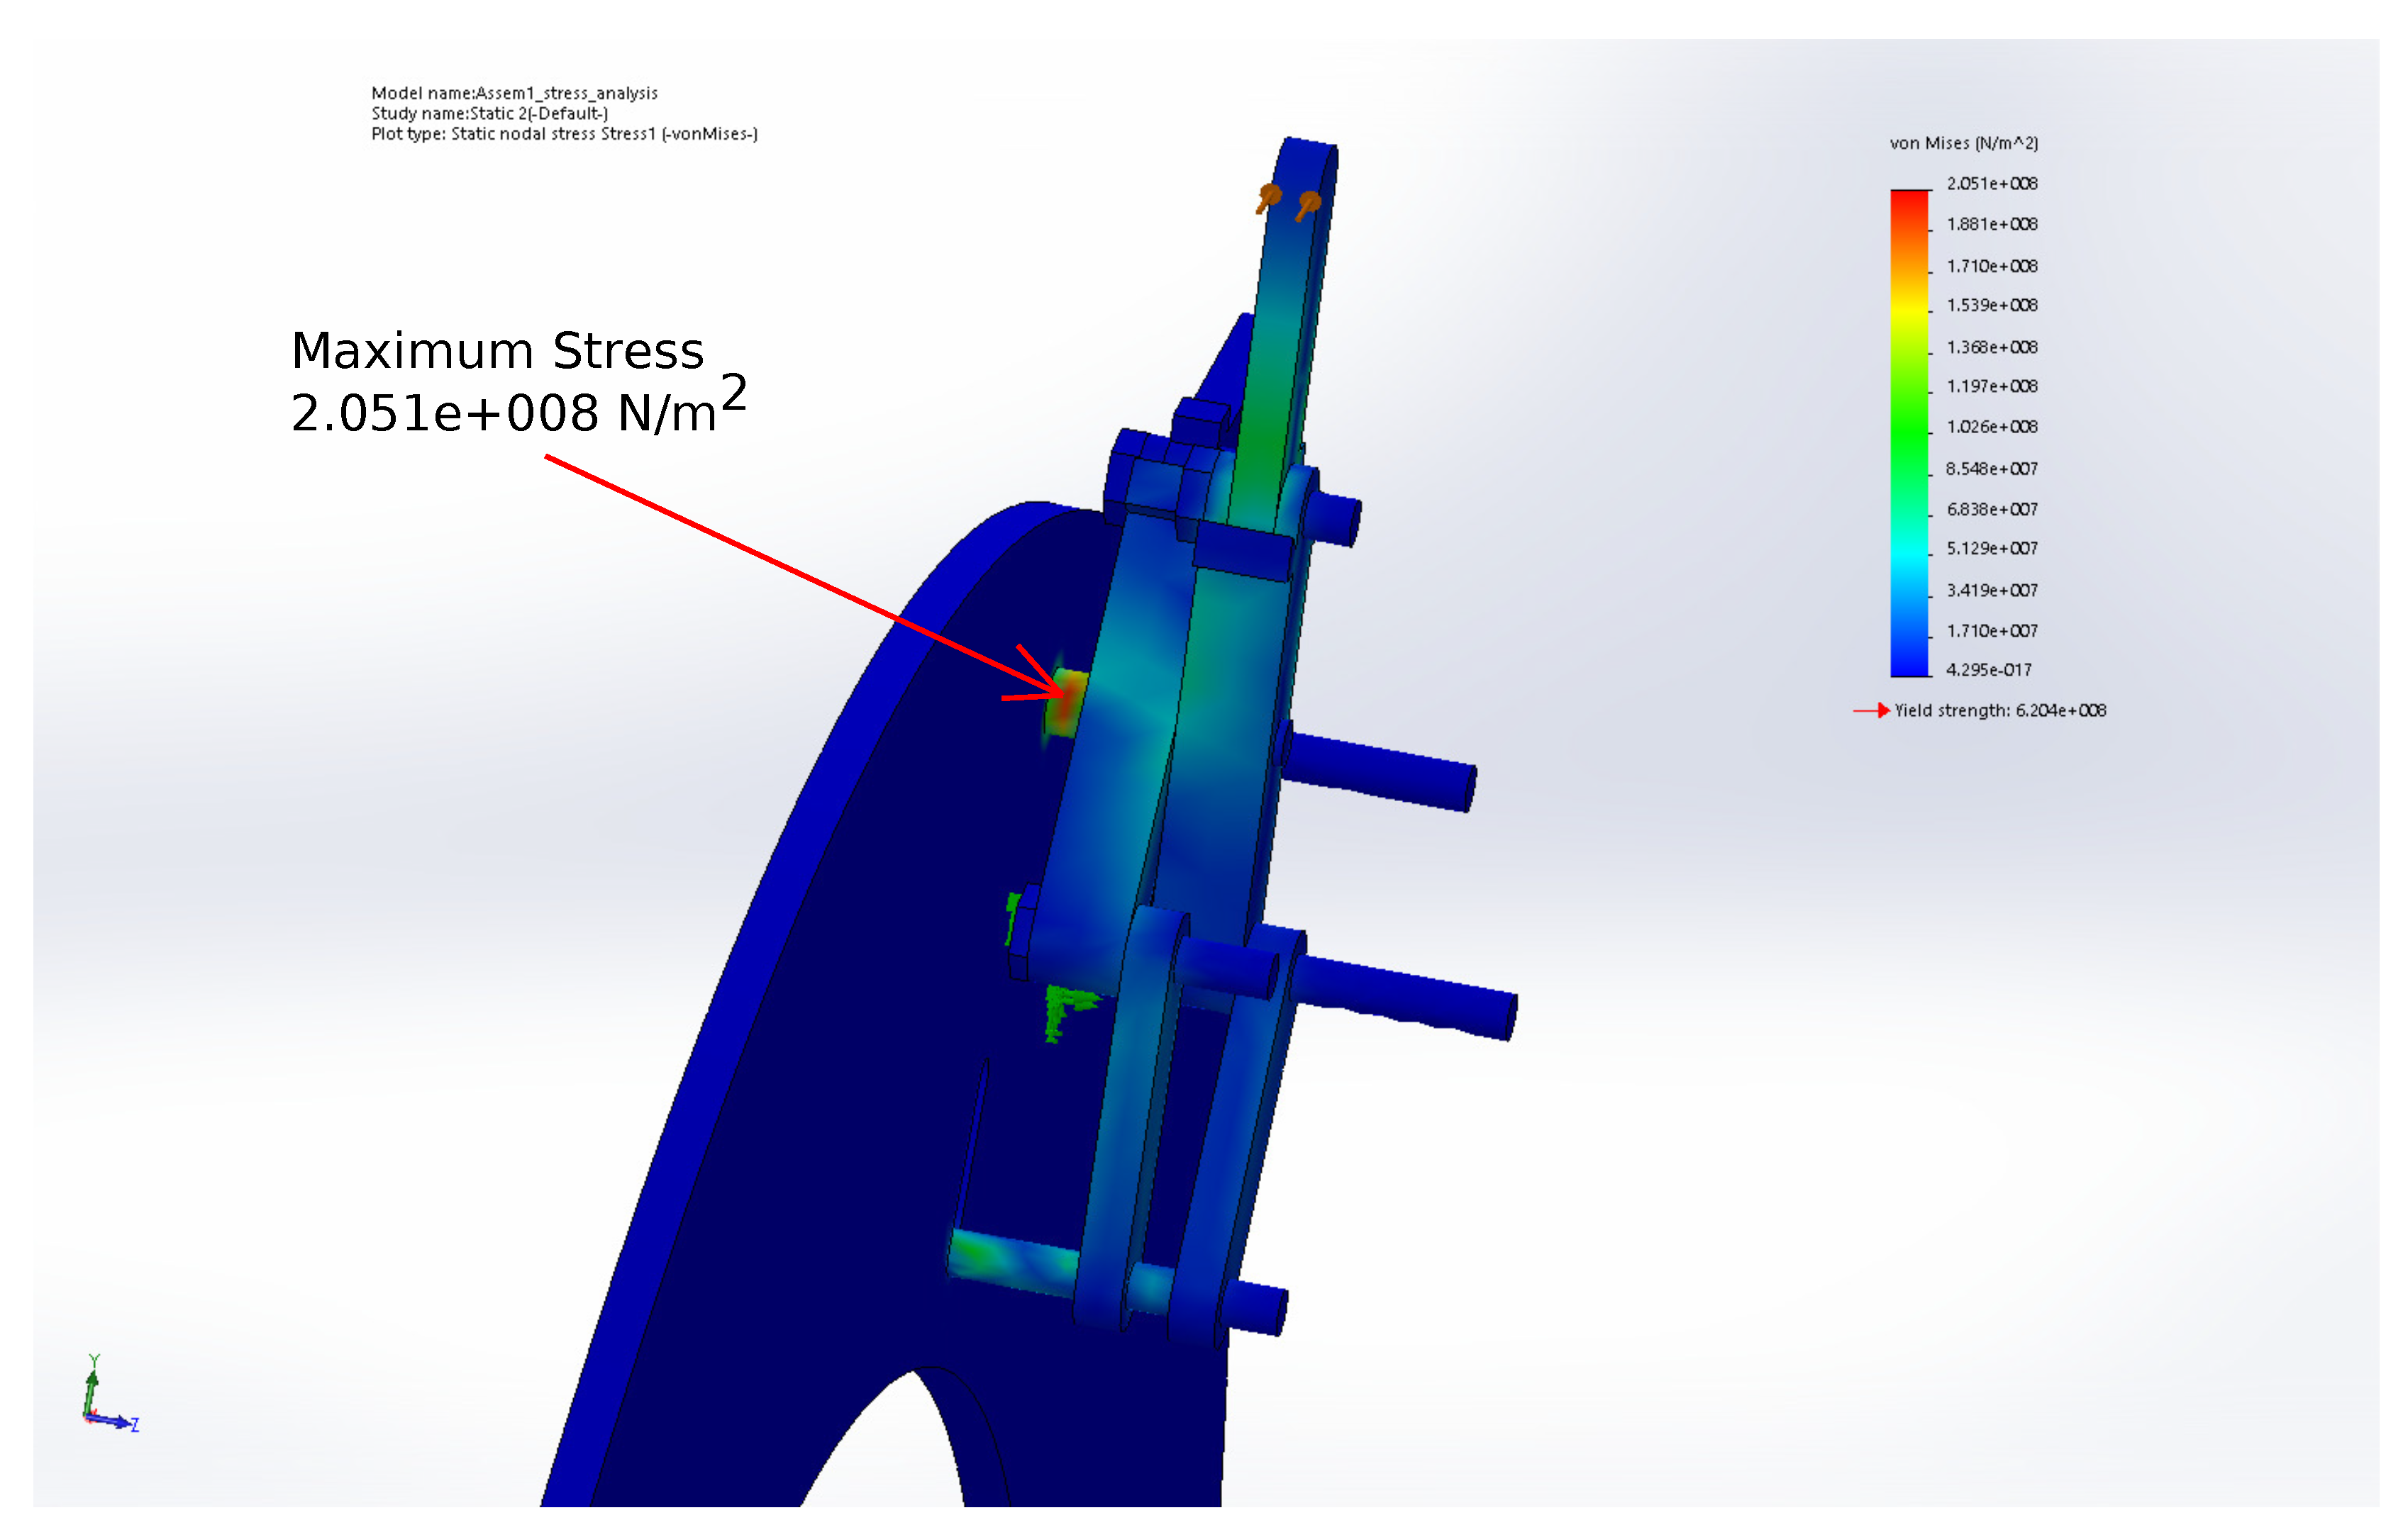Click the orange fixture symbol on the lever top
The image size is (2408, 1537).
point(1270,196)
